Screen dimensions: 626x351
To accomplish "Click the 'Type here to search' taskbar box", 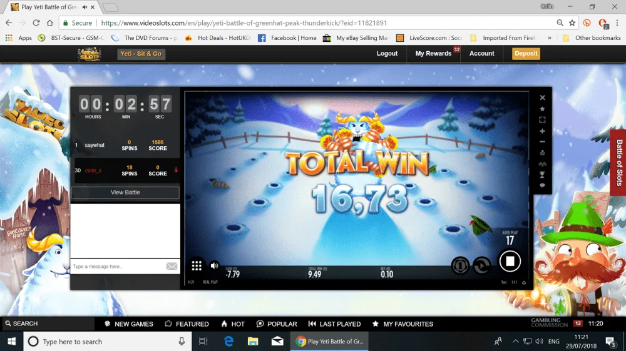I will (108, 342).
